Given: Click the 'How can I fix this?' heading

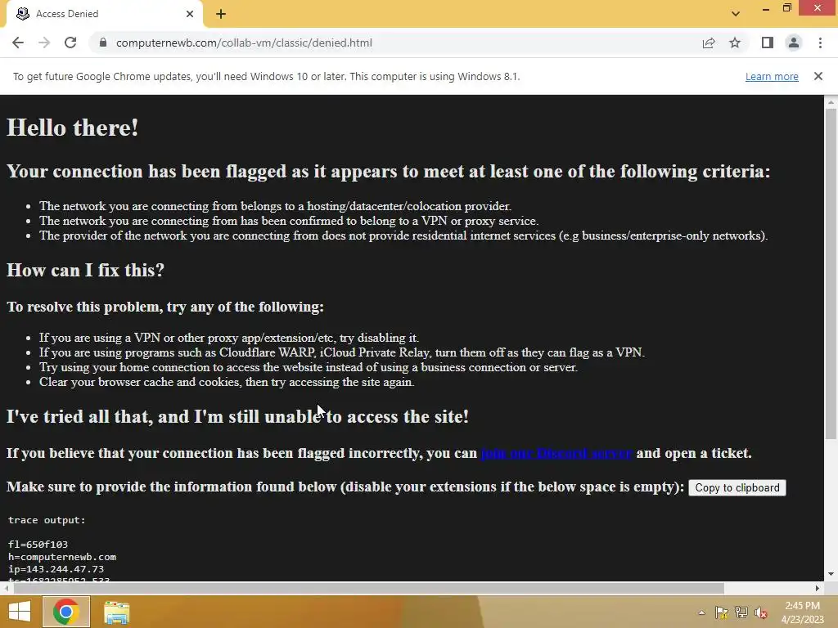Looking at the screenshot, I should click(85, 270).
